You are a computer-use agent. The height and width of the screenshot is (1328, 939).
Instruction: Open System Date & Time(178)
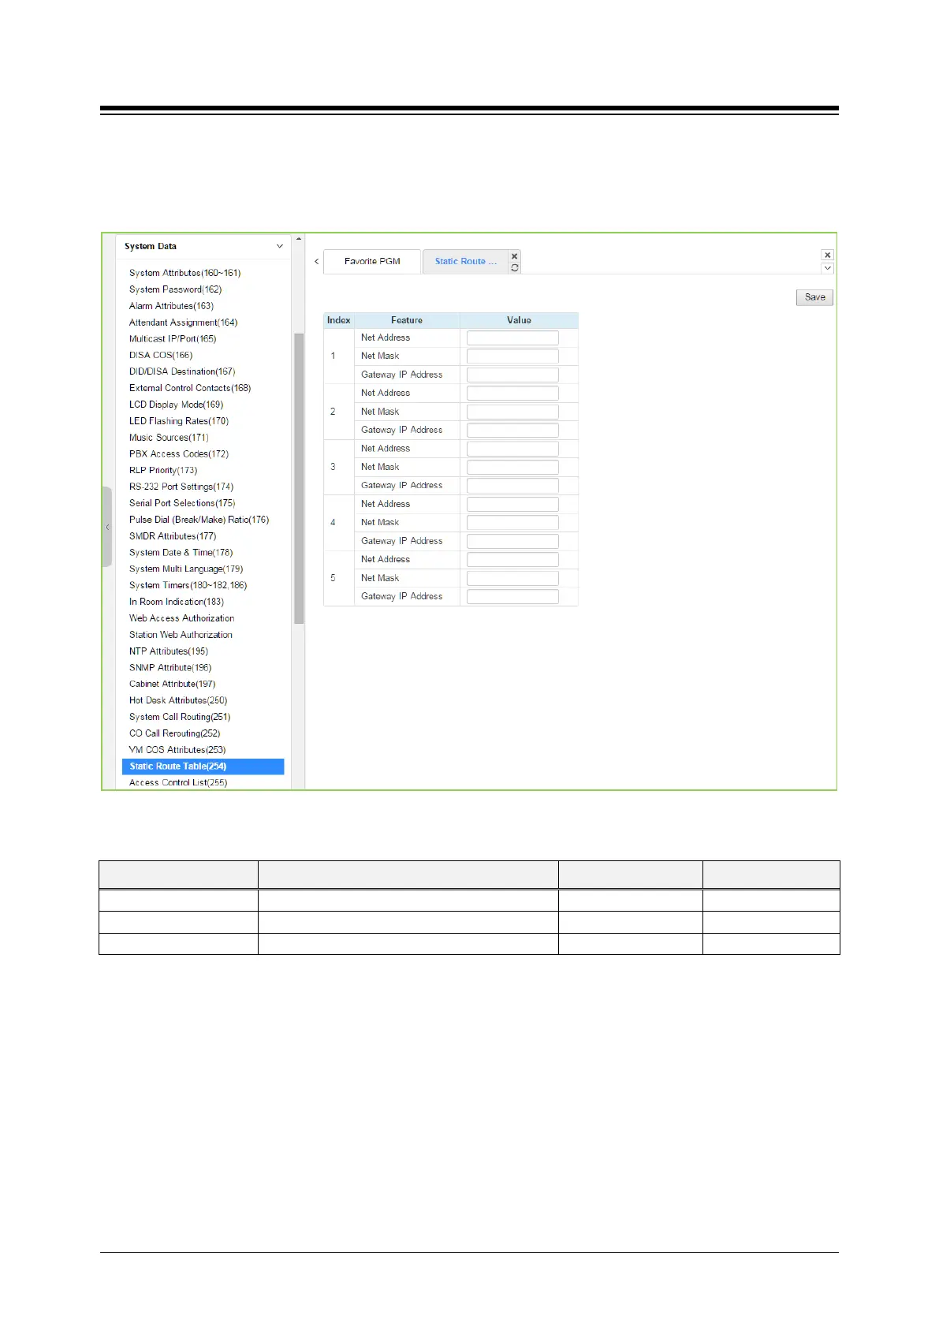tap(181, 553)
